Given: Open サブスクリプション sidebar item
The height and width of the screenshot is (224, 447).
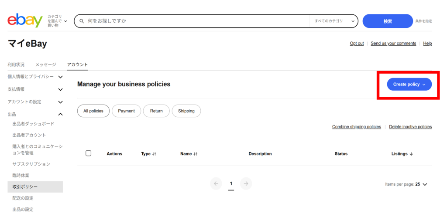Looking at the screenshot, I should point(31,164).
